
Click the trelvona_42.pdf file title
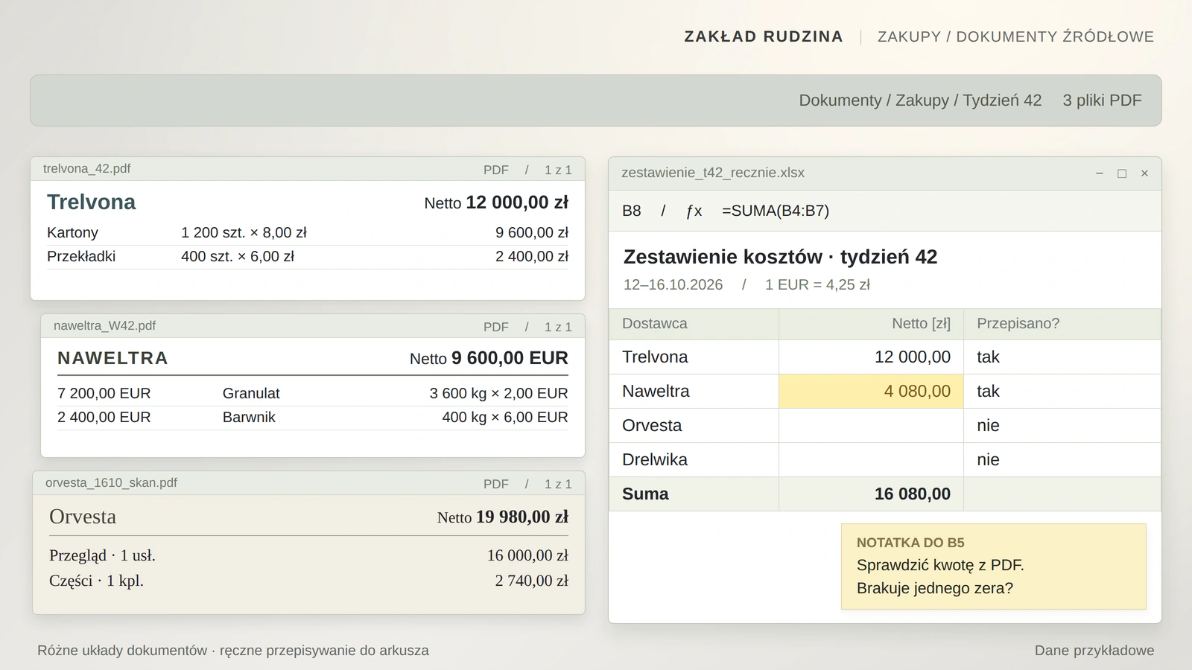86,169
